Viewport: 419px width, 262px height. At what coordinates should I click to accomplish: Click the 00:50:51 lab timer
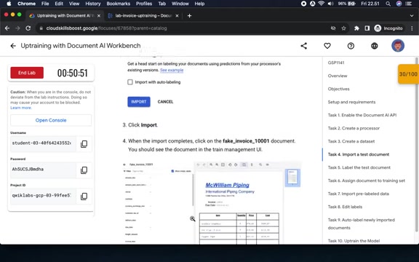(73, 73)
